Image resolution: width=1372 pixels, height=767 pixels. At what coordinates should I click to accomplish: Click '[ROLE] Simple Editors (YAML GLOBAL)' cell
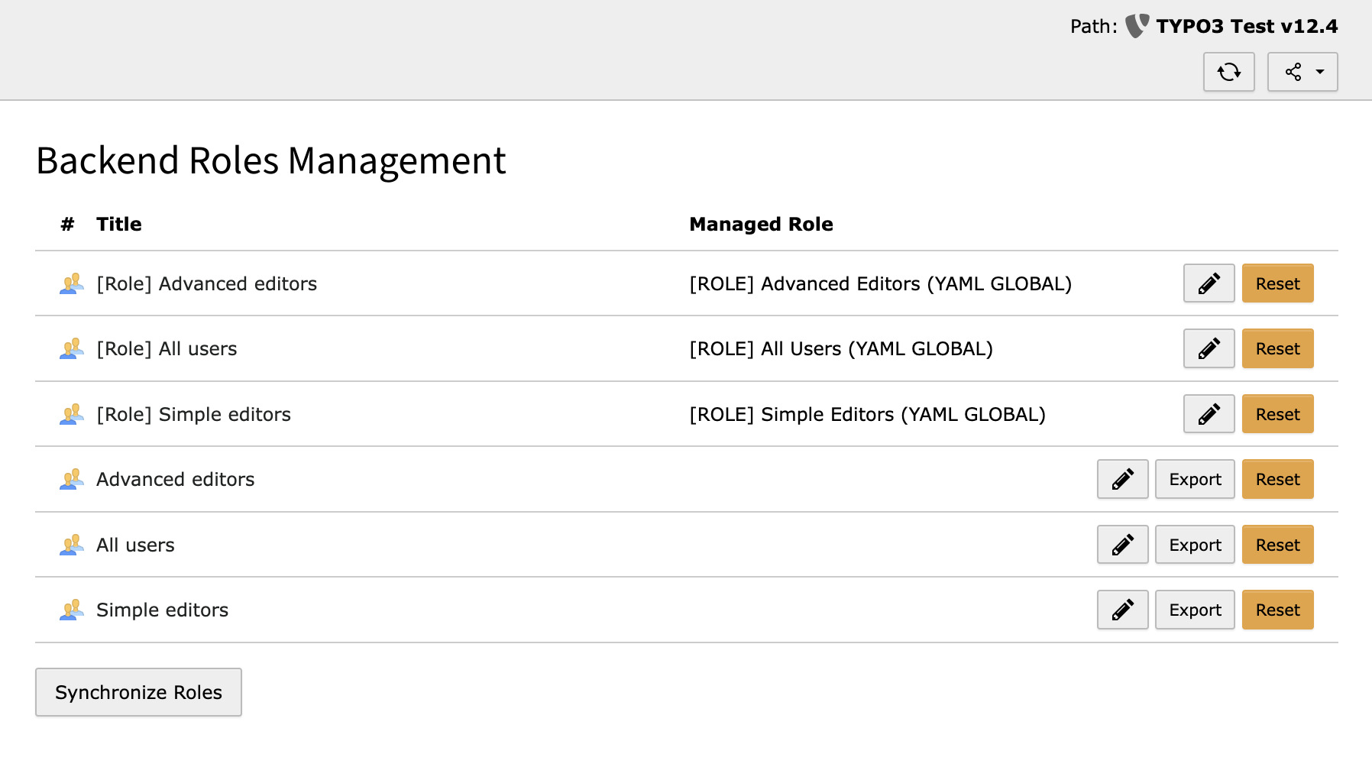867,414
